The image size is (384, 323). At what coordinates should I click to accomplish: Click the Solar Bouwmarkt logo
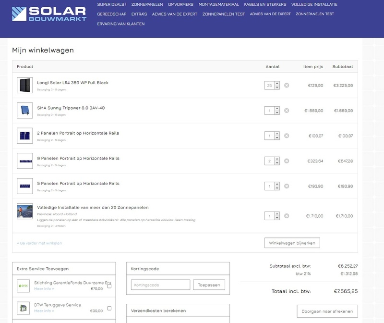(x=49, y=14)
